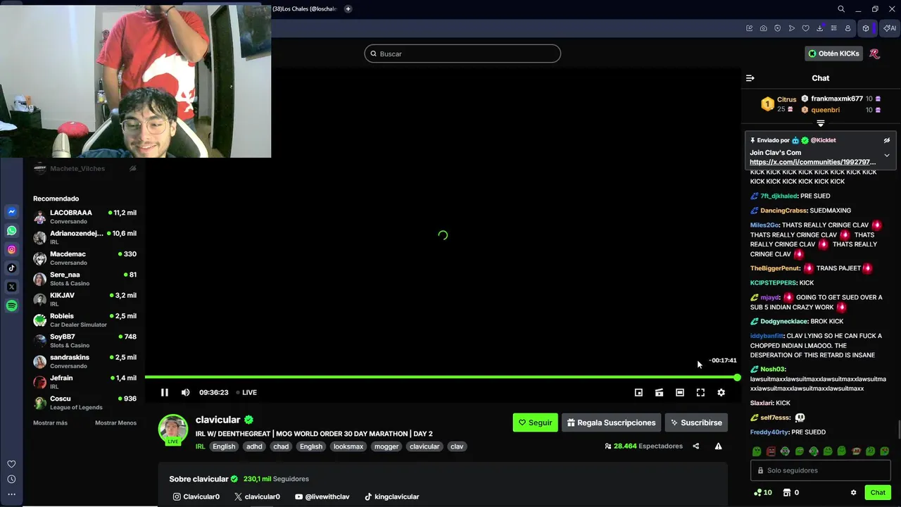Open LACOBRAAA recommended channel
The width and height of the screenshot is (901, 507).
(84, 217)
